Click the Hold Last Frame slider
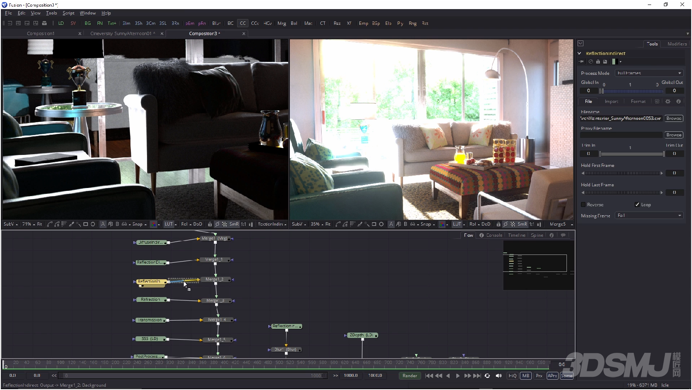Screen dimensions: 692x390 click(x=622, y=193)
